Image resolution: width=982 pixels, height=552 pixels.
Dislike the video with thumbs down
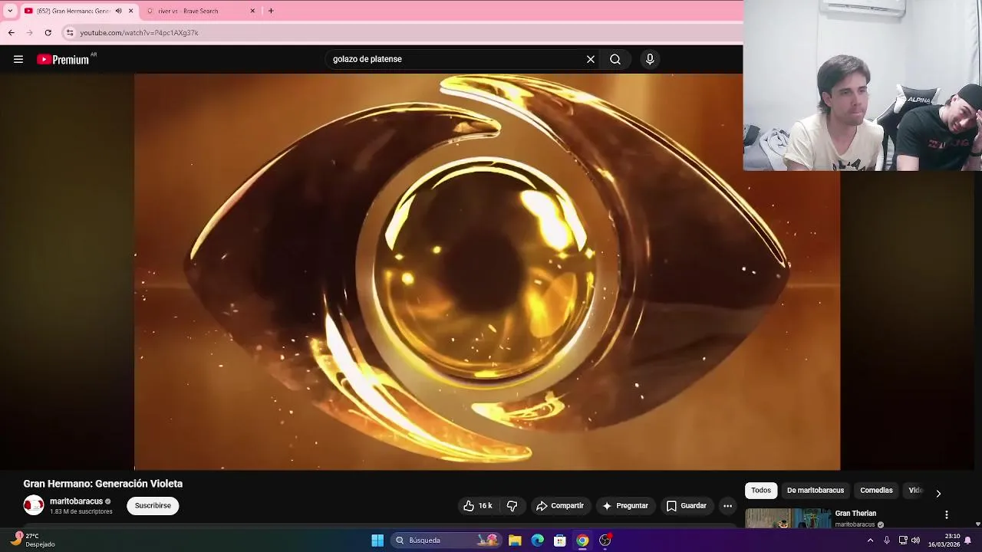coord(512,506)
